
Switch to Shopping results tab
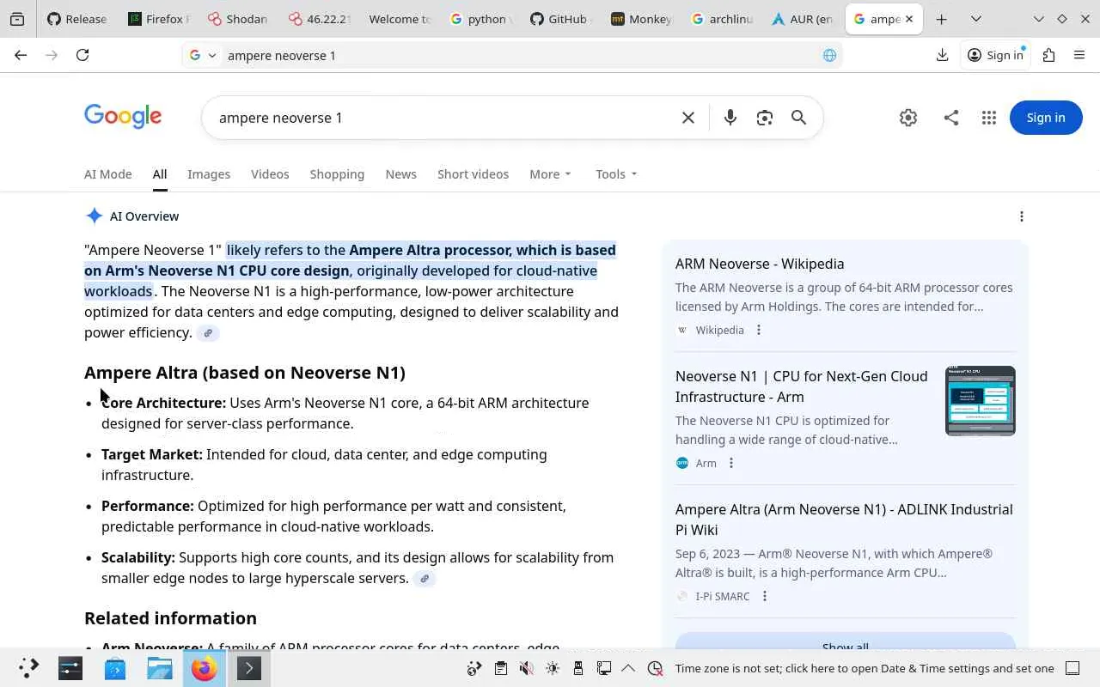[x=337, y=174]
